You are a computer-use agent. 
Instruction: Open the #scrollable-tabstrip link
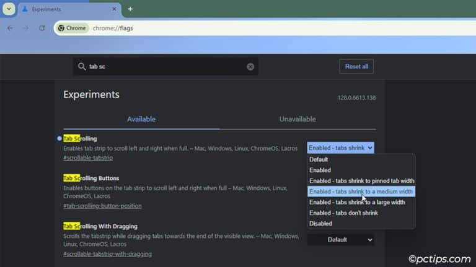(x=88, y=158)
